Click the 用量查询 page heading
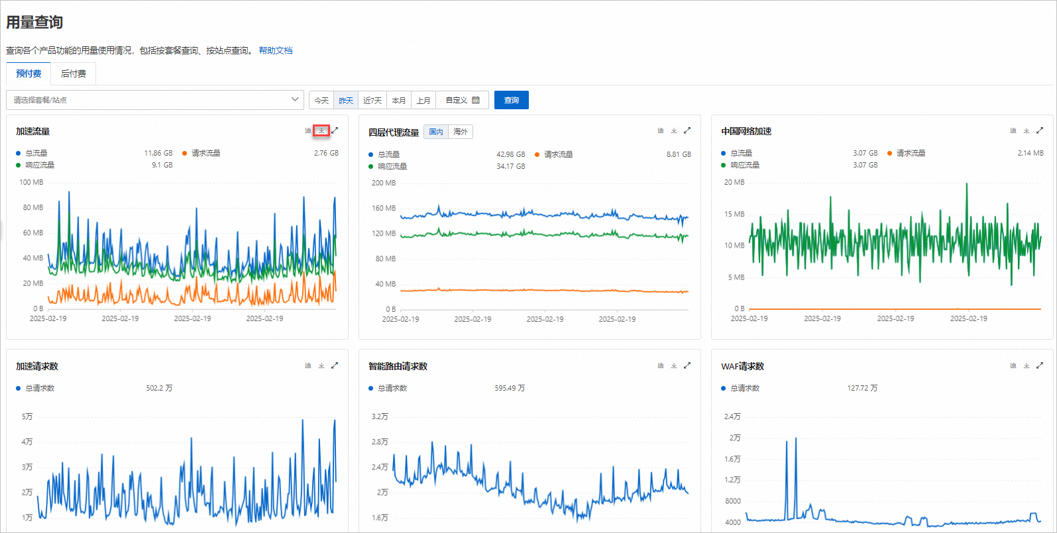 tap(34, 22)
